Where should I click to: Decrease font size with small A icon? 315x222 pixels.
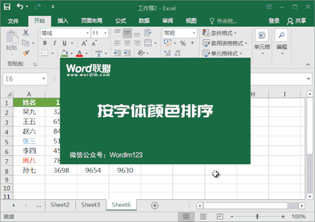(94, 43)
